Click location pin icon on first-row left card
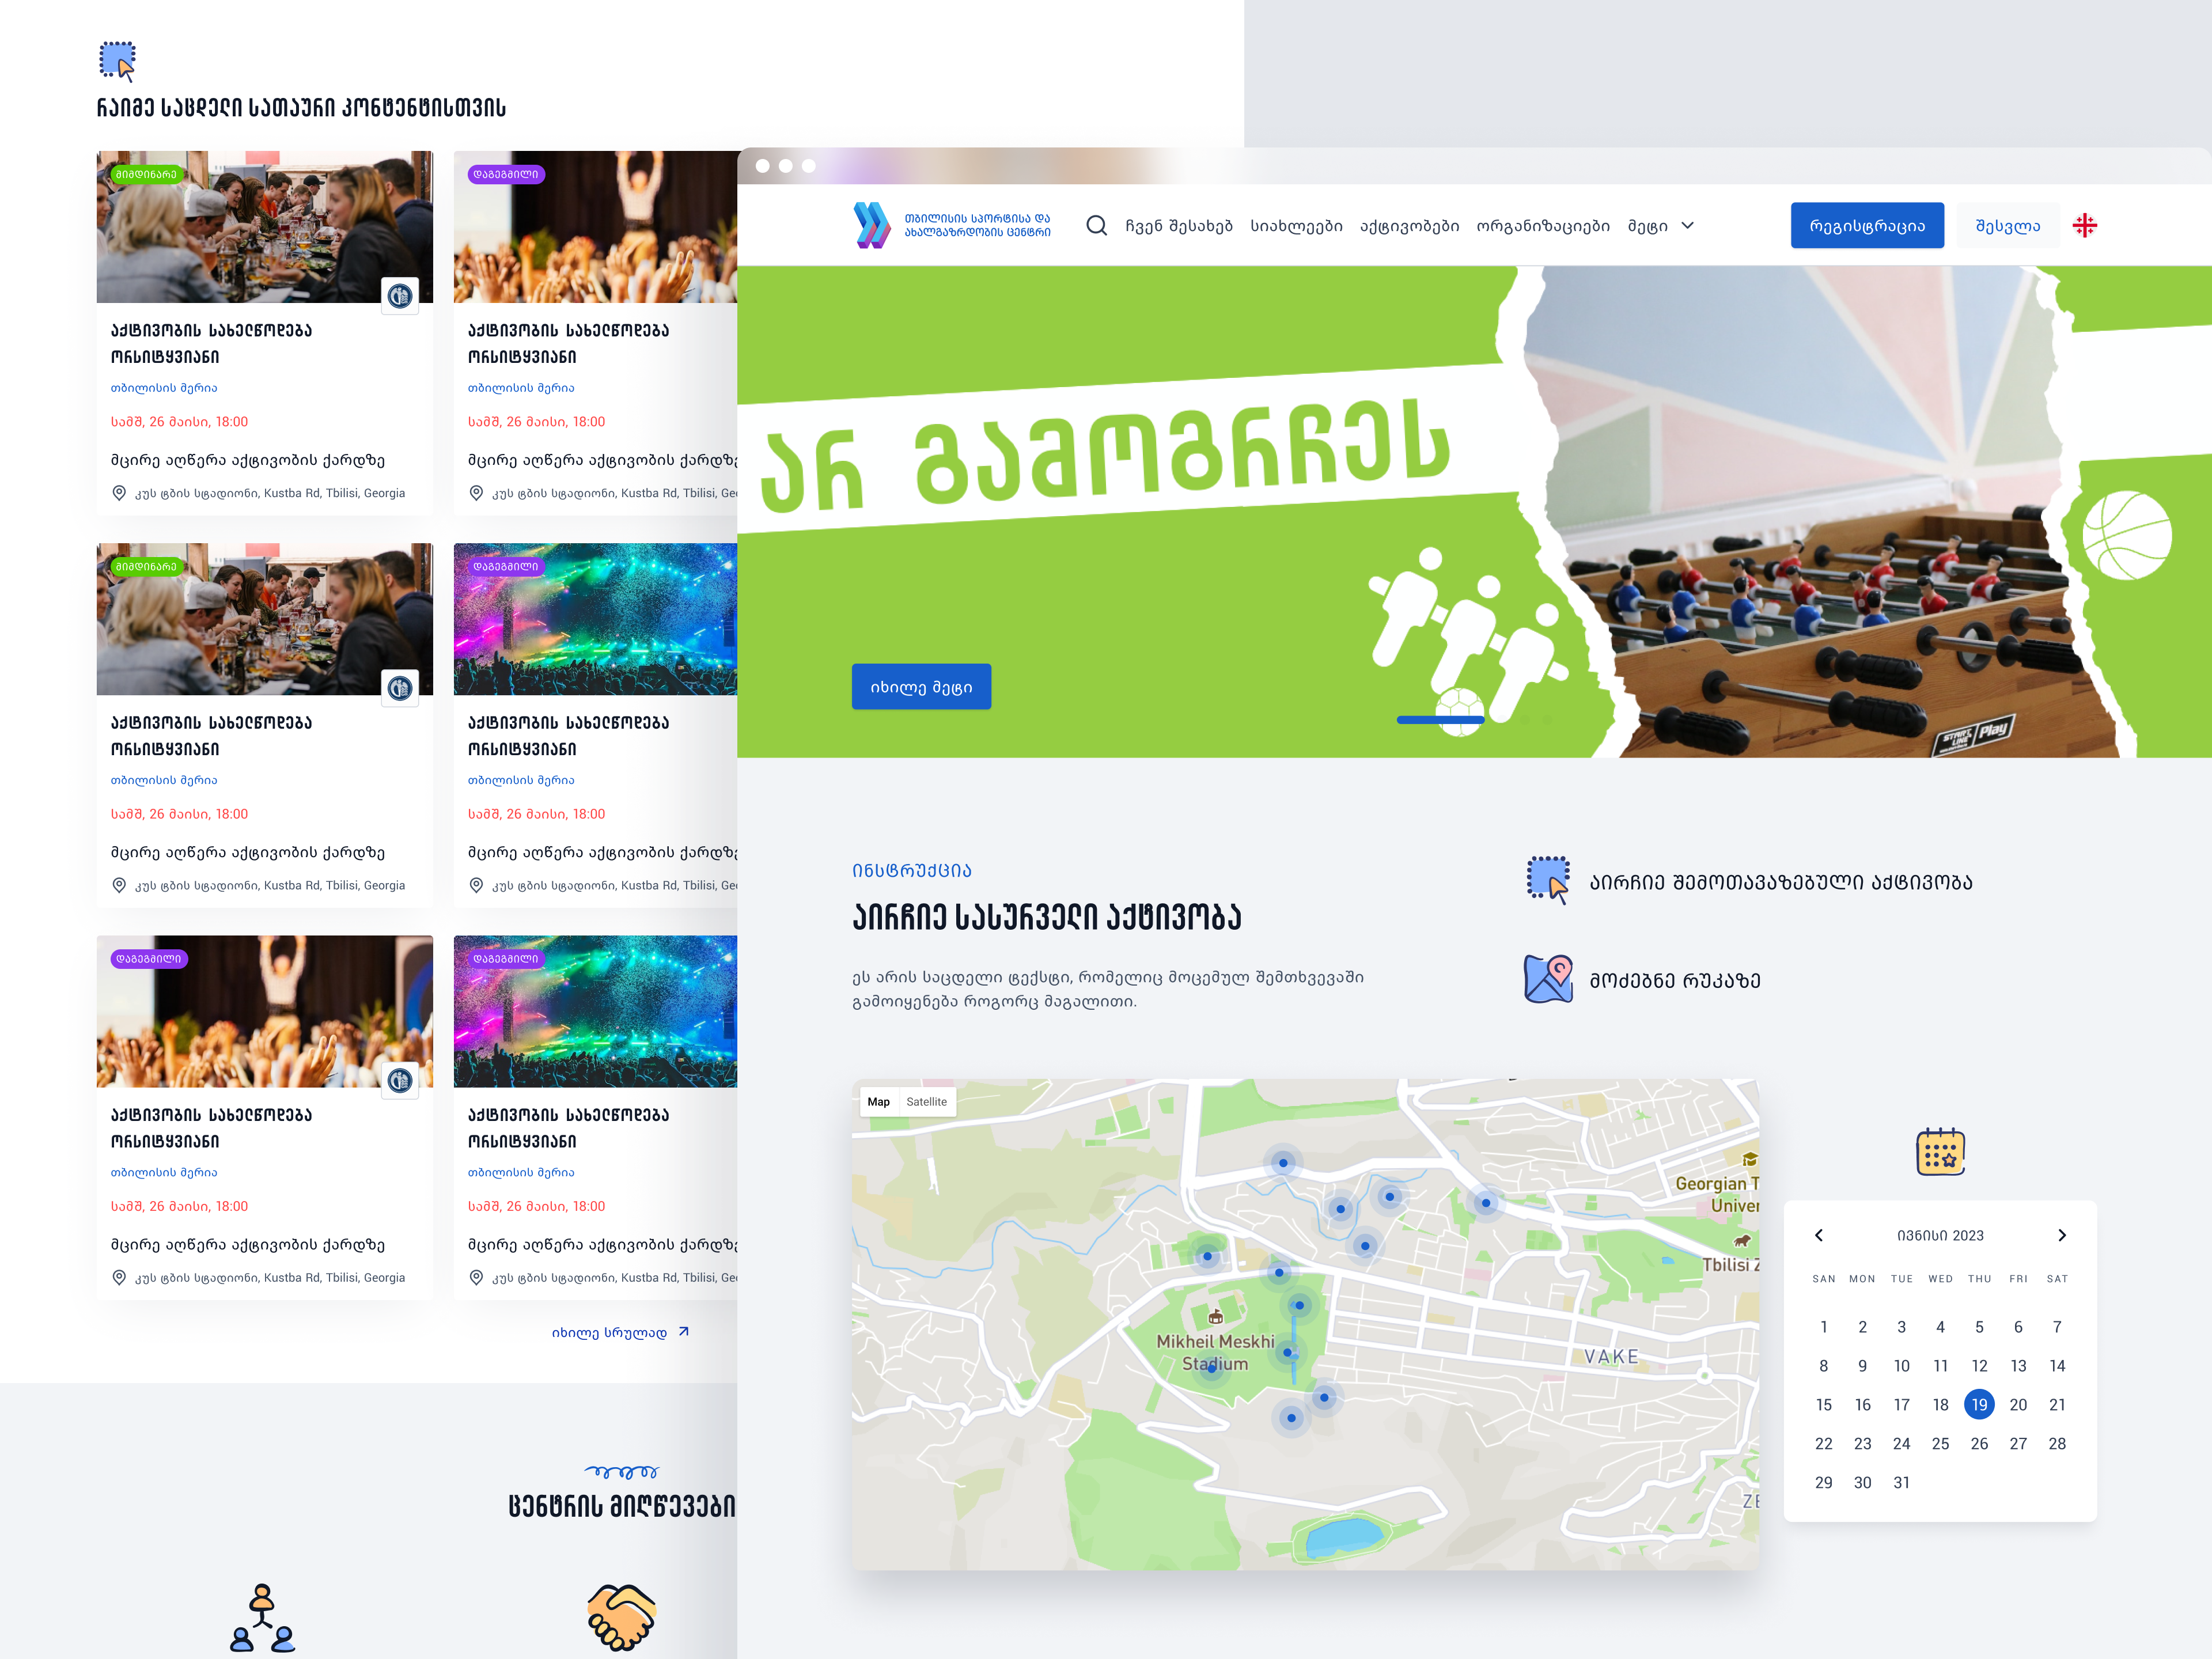The image size is (2212, 1659). click(x=119, y=492)
